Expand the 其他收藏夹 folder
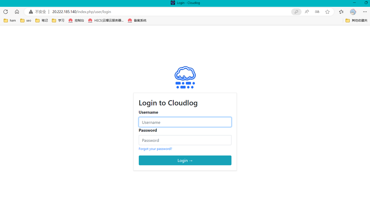Viewport: 370px width, 211px height. tap(356, 21)
